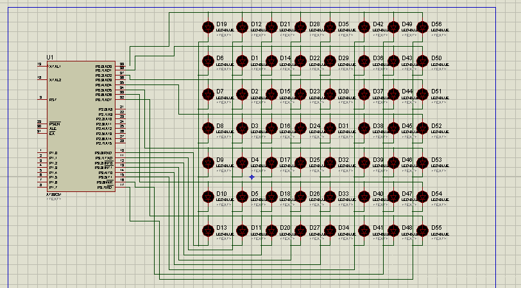Select the LED symbol labeled D23
This screenshot has width=521, height=288.
pos(301,95)
